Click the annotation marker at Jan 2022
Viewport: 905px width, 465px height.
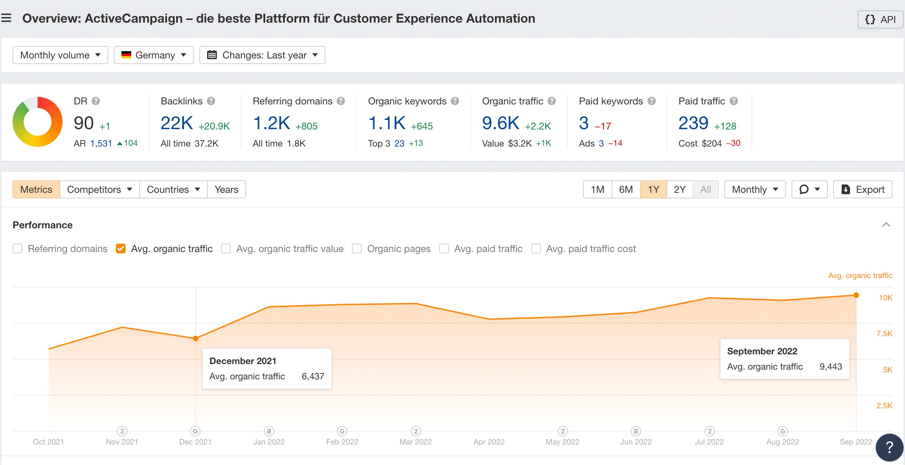269,431
